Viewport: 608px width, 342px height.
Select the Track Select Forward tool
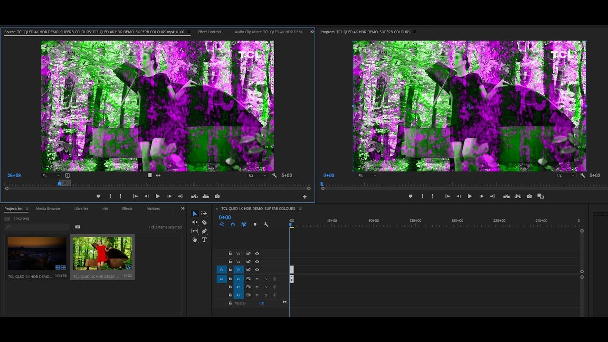click(x=204, y=214)
